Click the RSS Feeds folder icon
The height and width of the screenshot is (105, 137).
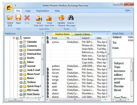pyautogui.click(x=25, y=90)
